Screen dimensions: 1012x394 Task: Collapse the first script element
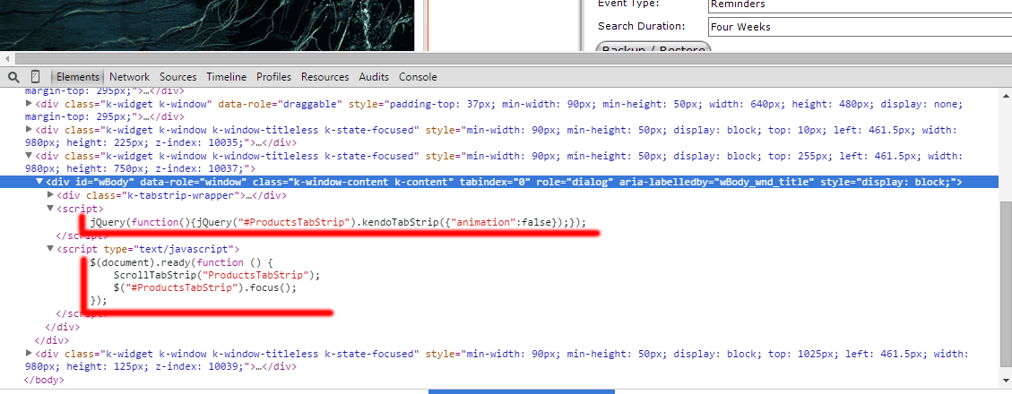point(51,209)
